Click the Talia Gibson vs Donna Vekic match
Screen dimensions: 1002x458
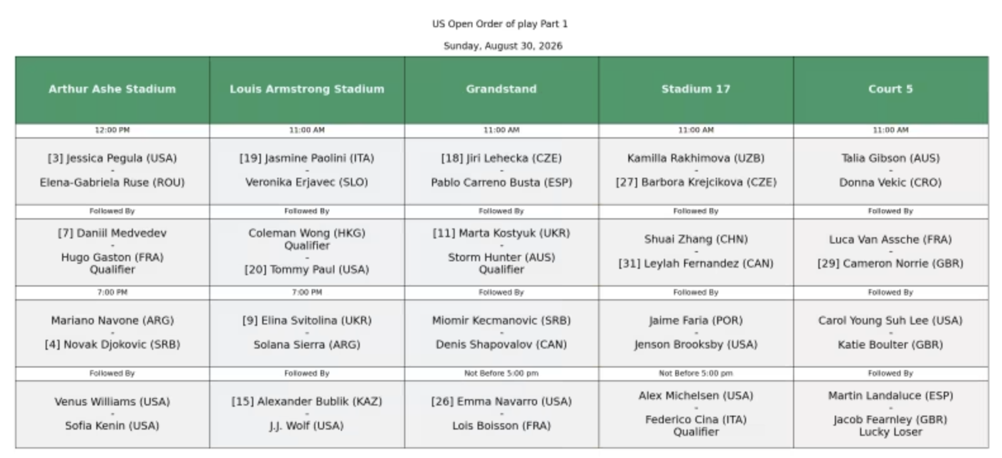(891, 171)
